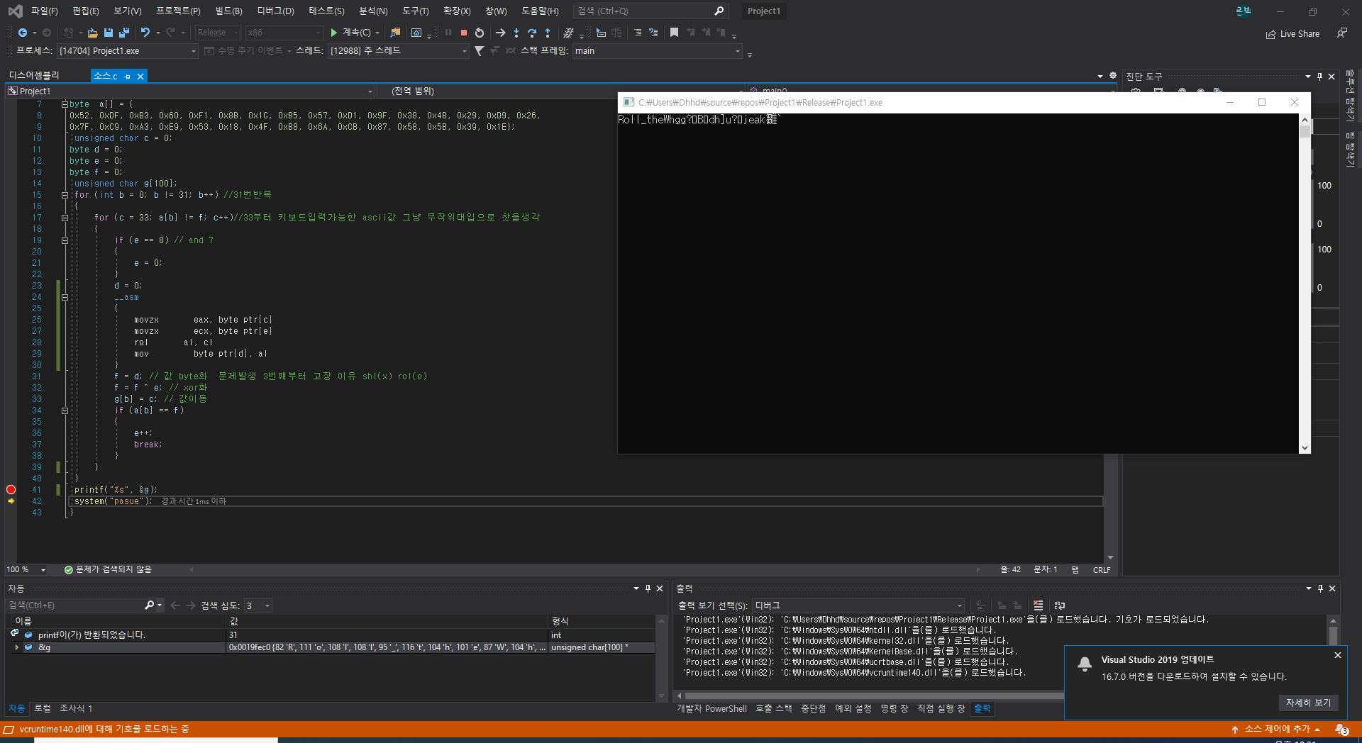This screenshot has width=1362, height=743.
Task: Click the 자세히 보기 button
Action: click(x=1308, y=703)
